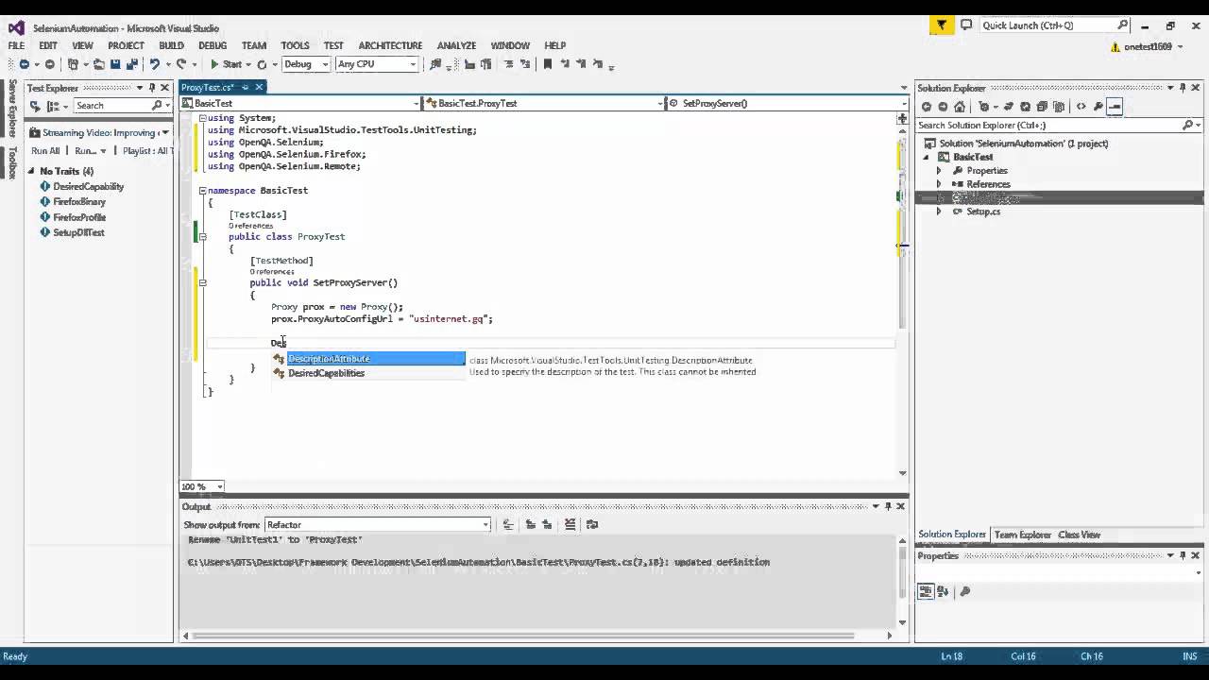Open the BUILD menu
1209x680 pixels.
(x=171, y=45)
